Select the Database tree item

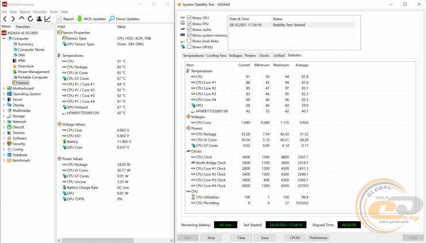click(x=20, y=155)
